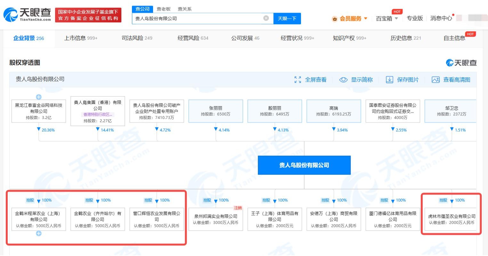Click the save image download icon
The width and height of the screenshot is (488, 256).
pos(389,80)
